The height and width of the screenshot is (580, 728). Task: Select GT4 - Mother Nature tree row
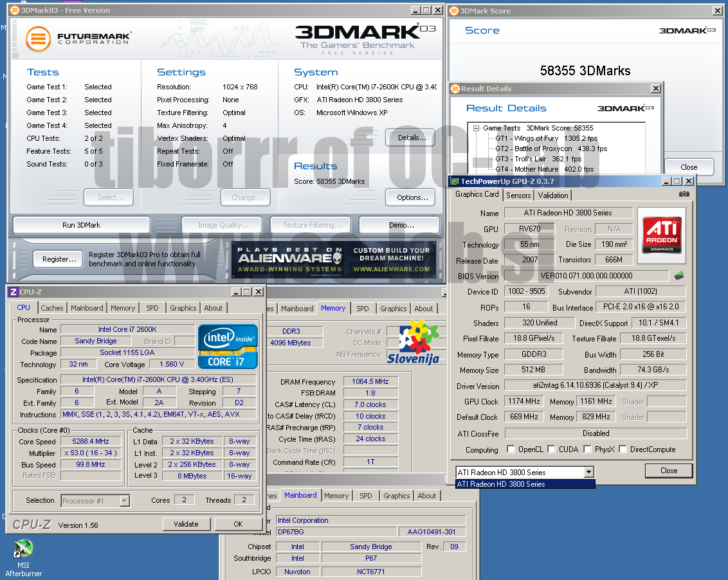(544, 169)
